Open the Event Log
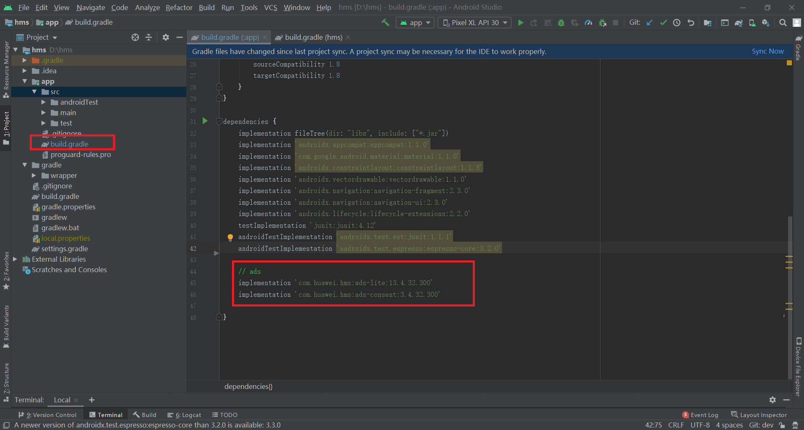The width and height of the screenshot is (804, 430). point(700,415)
